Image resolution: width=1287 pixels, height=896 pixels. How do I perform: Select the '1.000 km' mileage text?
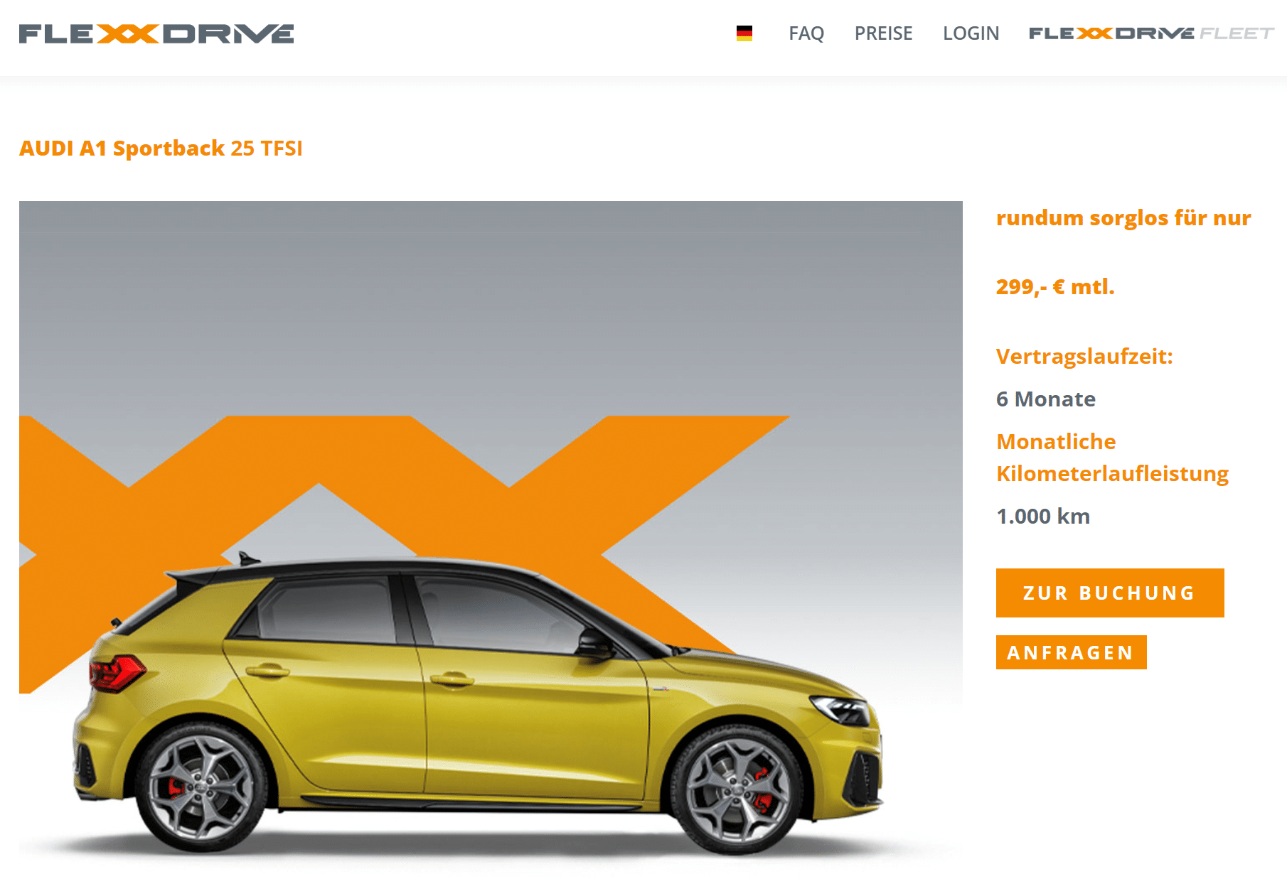point(1043,516)
